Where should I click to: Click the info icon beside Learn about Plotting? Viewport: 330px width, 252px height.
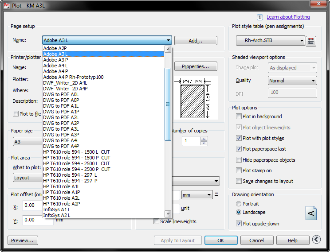[260, 17]
